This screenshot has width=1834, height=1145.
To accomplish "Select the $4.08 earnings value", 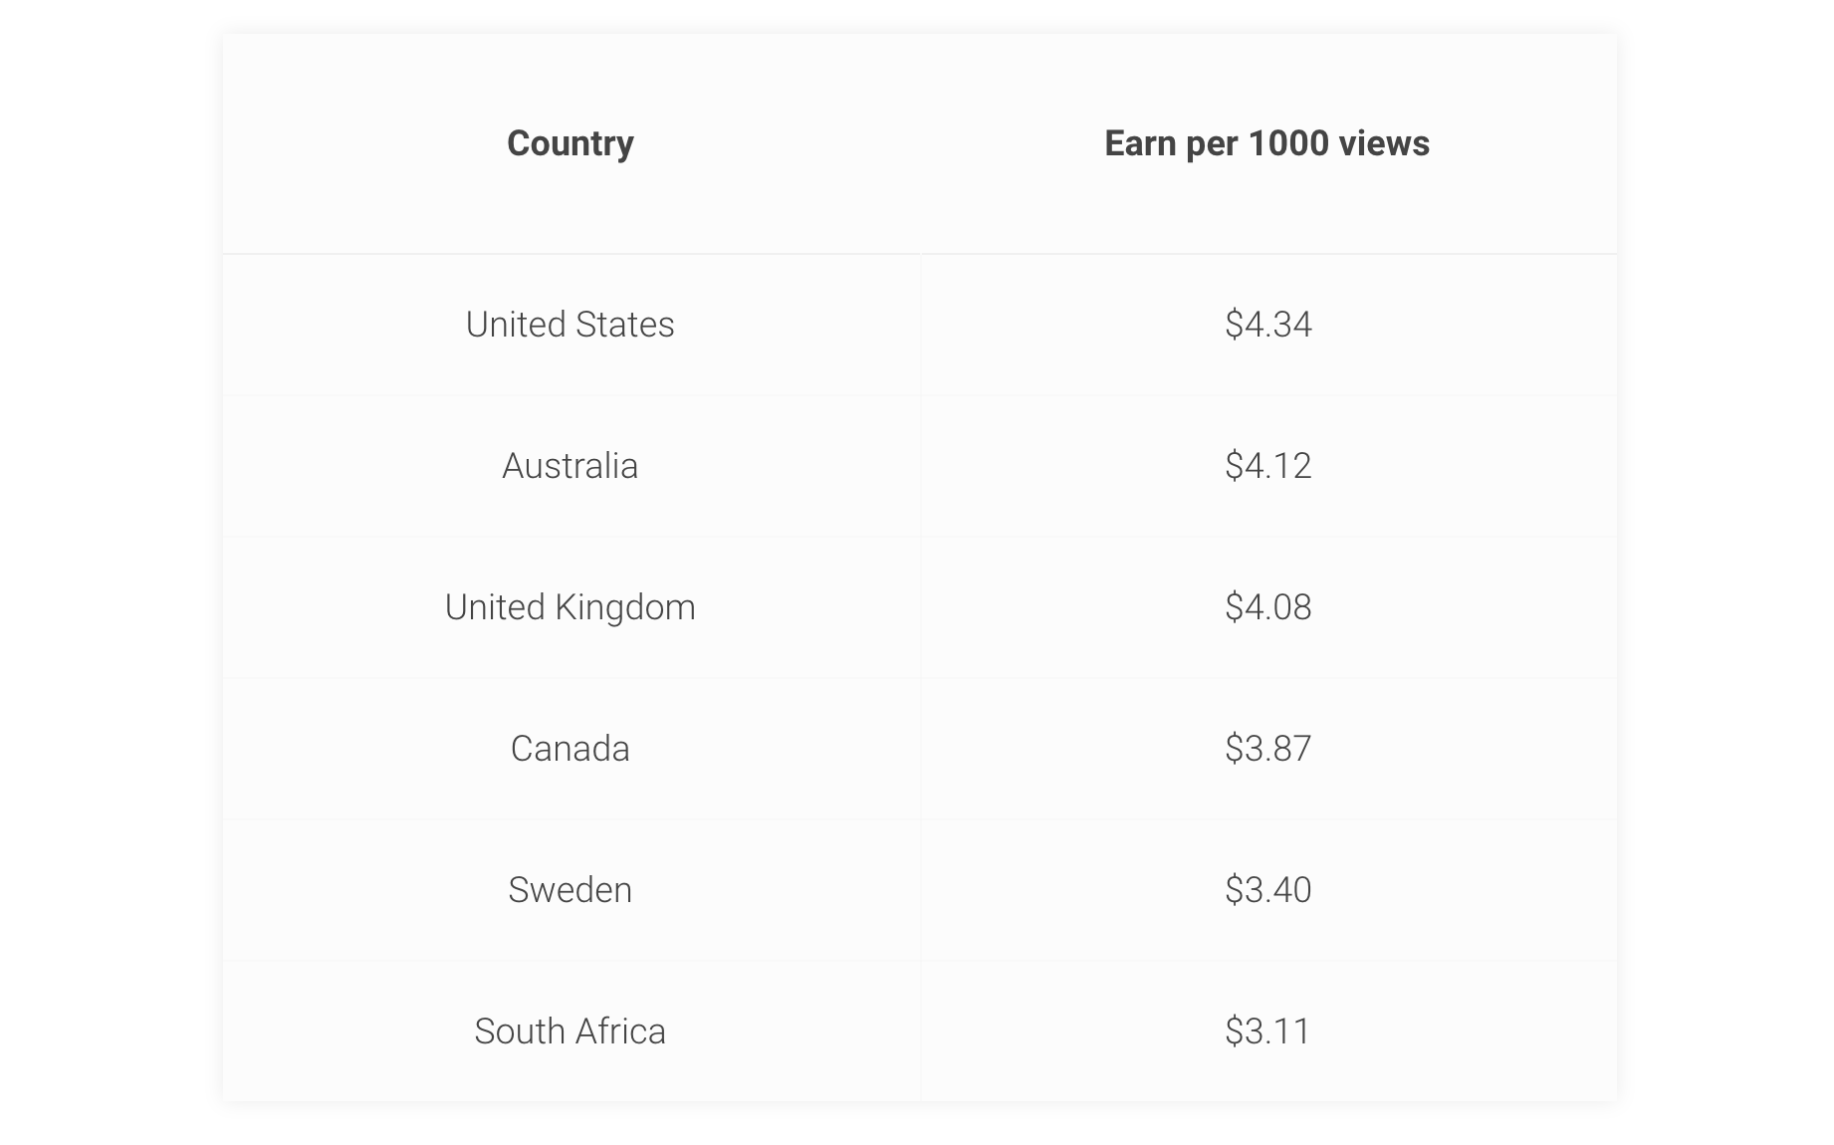I will pos(1267,607).
